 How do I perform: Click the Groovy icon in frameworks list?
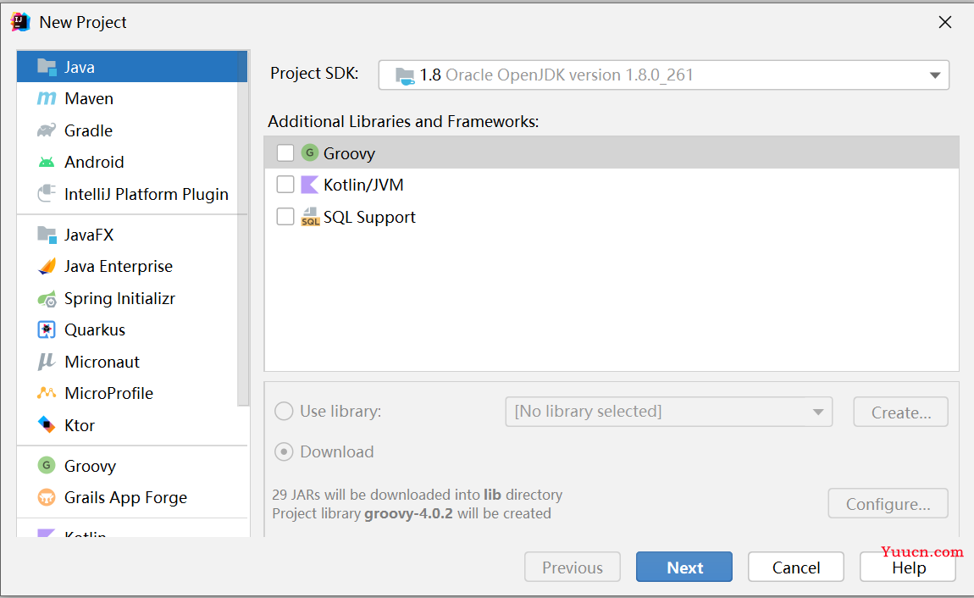click(x=310, y=152)
